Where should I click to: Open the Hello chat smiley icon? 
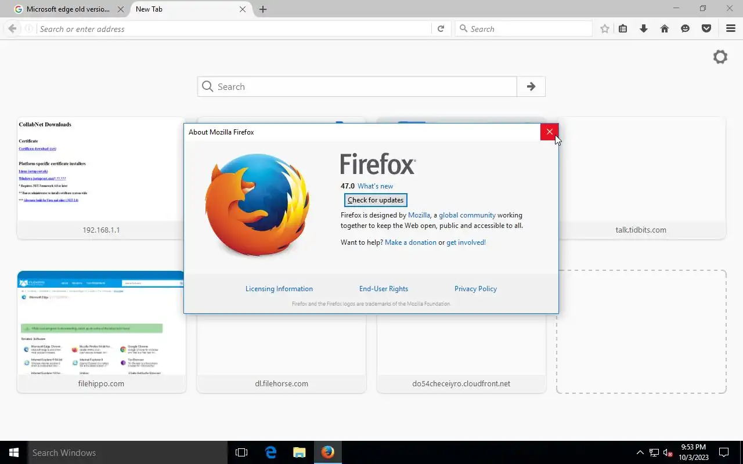tap(686, 28)
